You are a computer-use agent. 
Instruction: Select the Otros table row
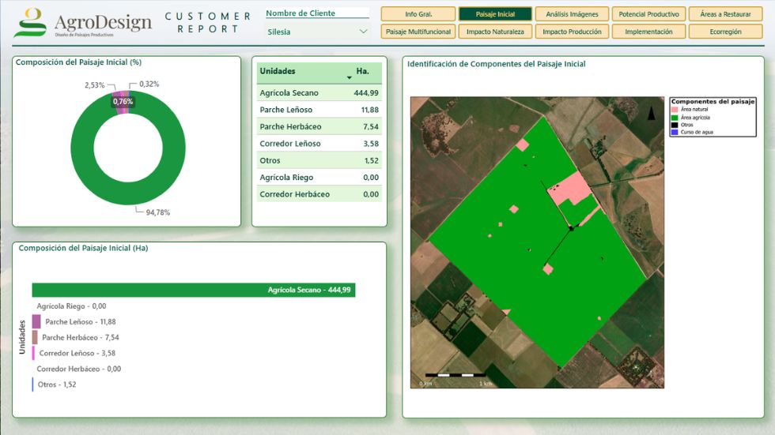click(x=319, y=160)
